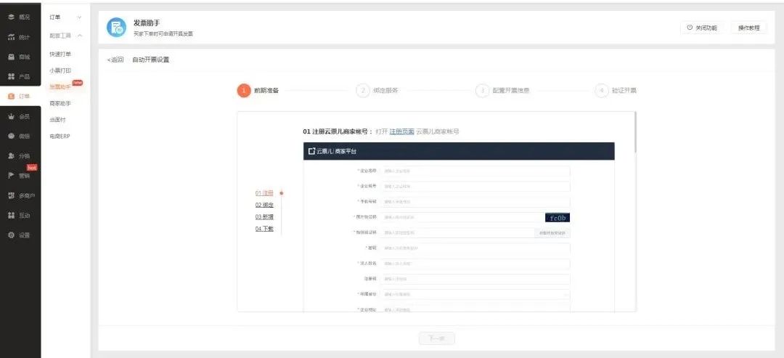Select 电商ERP menu item
The width and height of the screenshot is (784, 358).
coord(60,136)
